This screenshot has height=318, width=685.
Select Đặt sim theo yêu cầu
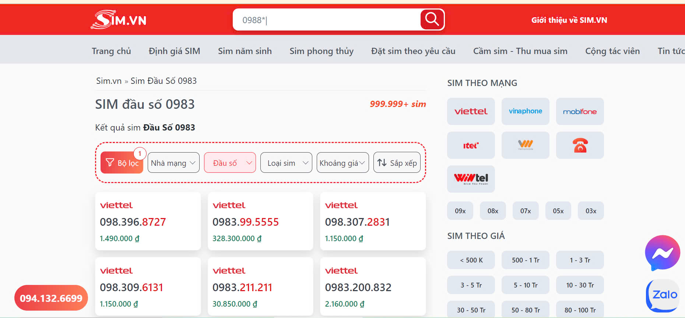[x=413, y=51]
